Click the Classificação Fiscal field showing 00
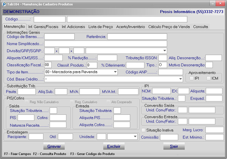227x159 pixels. pos(48,65)
